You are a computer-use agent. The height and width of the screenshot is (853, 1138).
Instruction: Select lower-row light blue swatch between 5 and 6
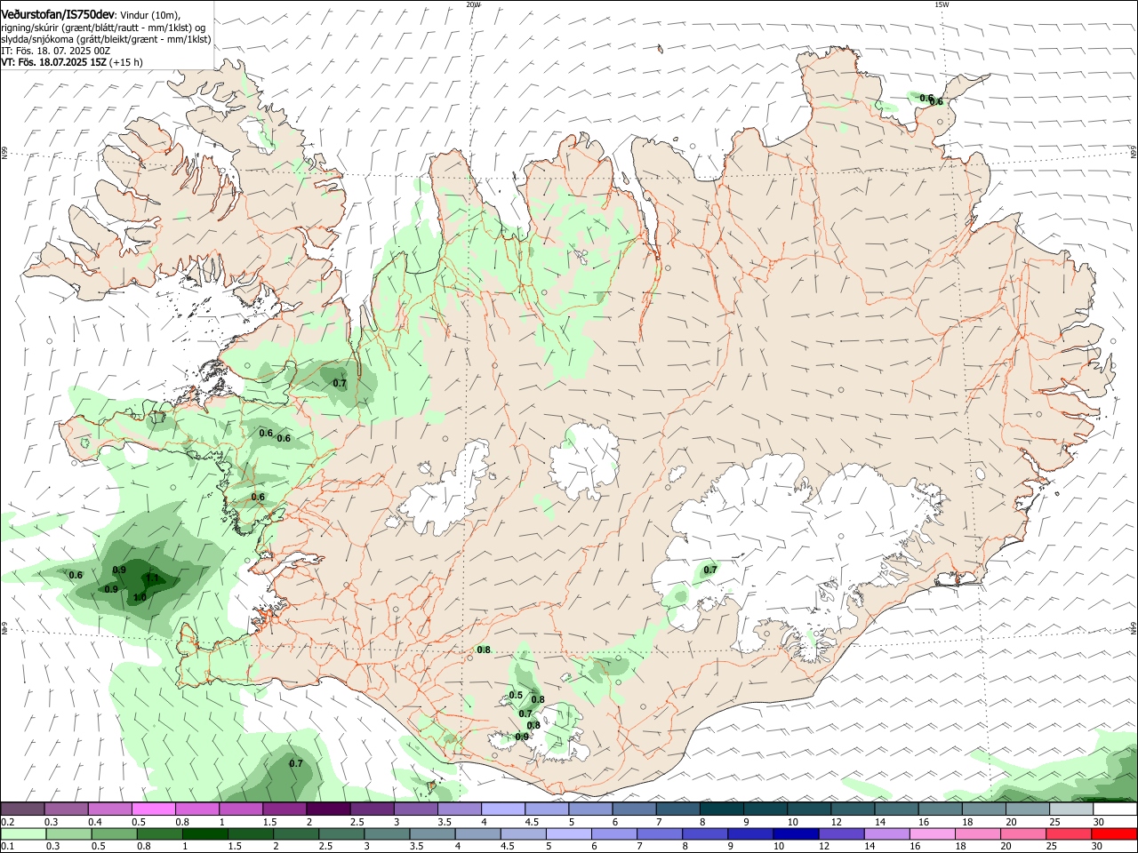click(x=569, y=833)
